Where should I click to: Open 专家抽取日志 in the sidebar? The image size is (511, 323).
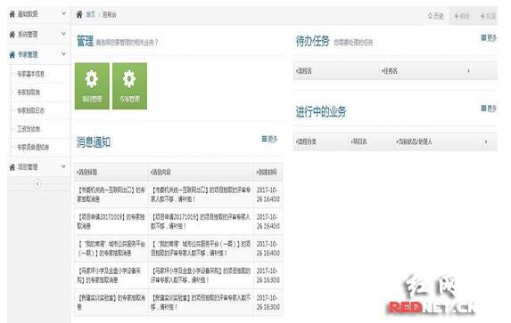point(31,110)
